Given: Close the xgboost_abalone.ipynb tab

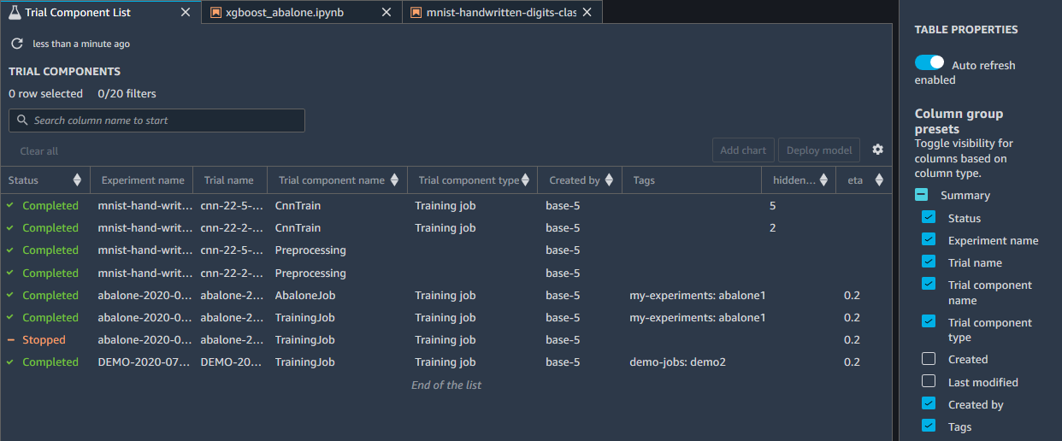Looking at the screenshot, I should click(386, 13).
